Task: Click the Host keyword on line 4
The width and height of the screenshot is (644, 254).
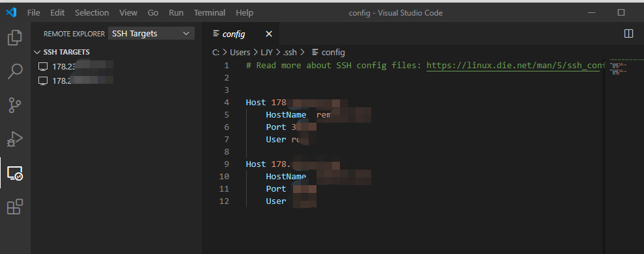Action: click(256, 103)
